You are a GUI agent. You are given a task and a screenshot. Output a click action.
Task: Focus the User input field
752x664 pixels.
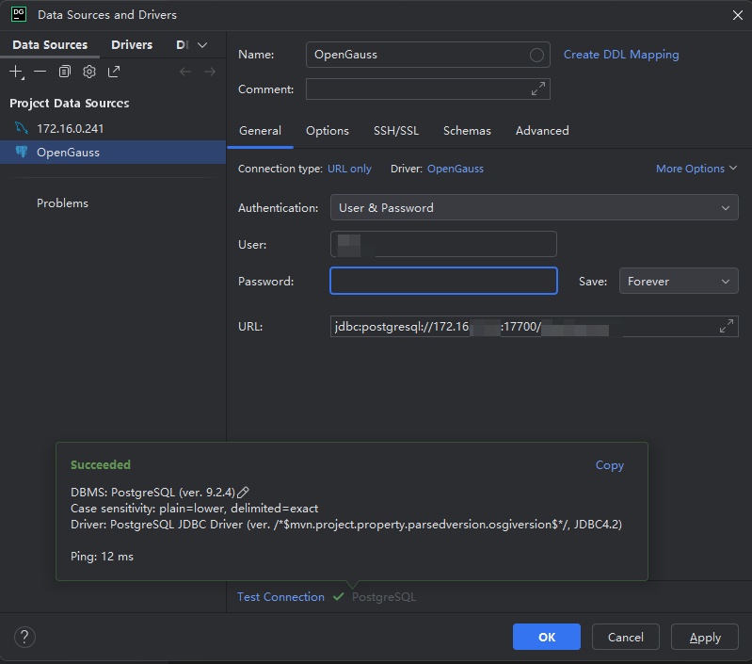pyautogui.click(x=443, y=244)
